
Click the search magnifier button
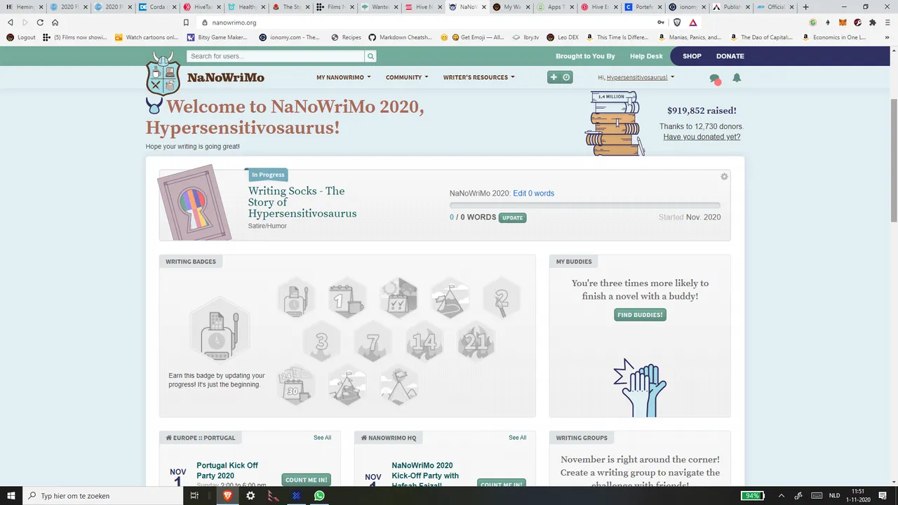tap(370, 56)
